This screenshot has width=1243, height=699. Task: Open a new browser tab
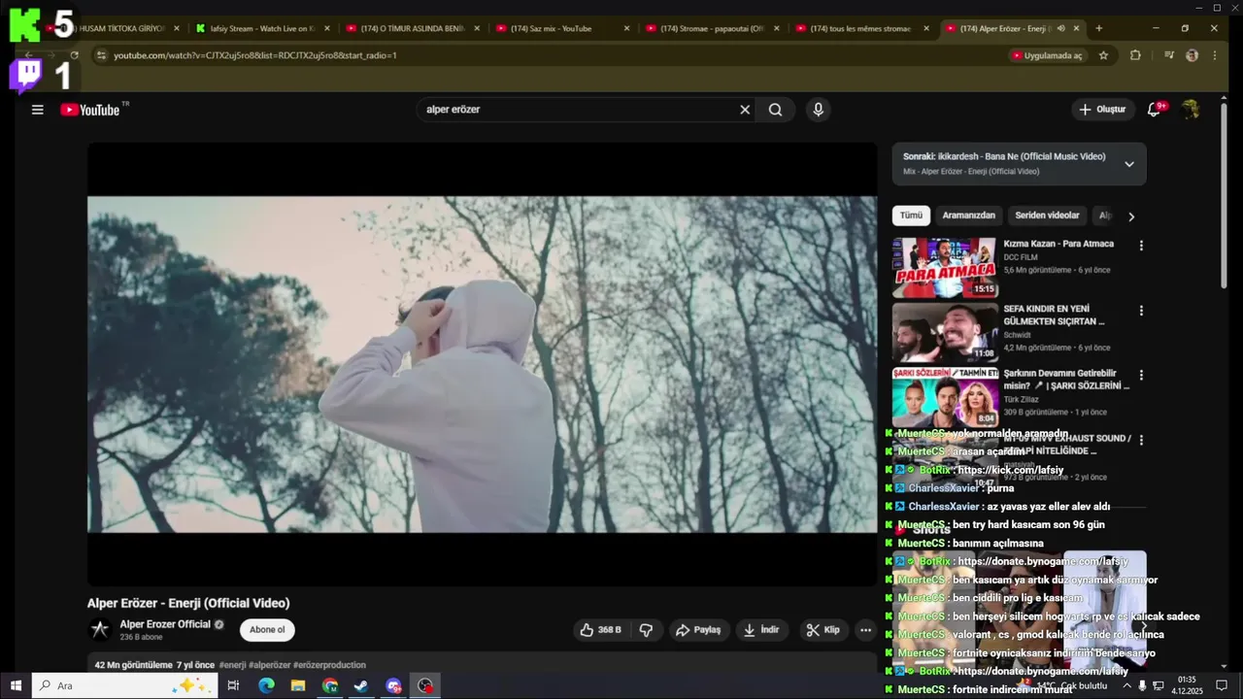pos(1098,29)
